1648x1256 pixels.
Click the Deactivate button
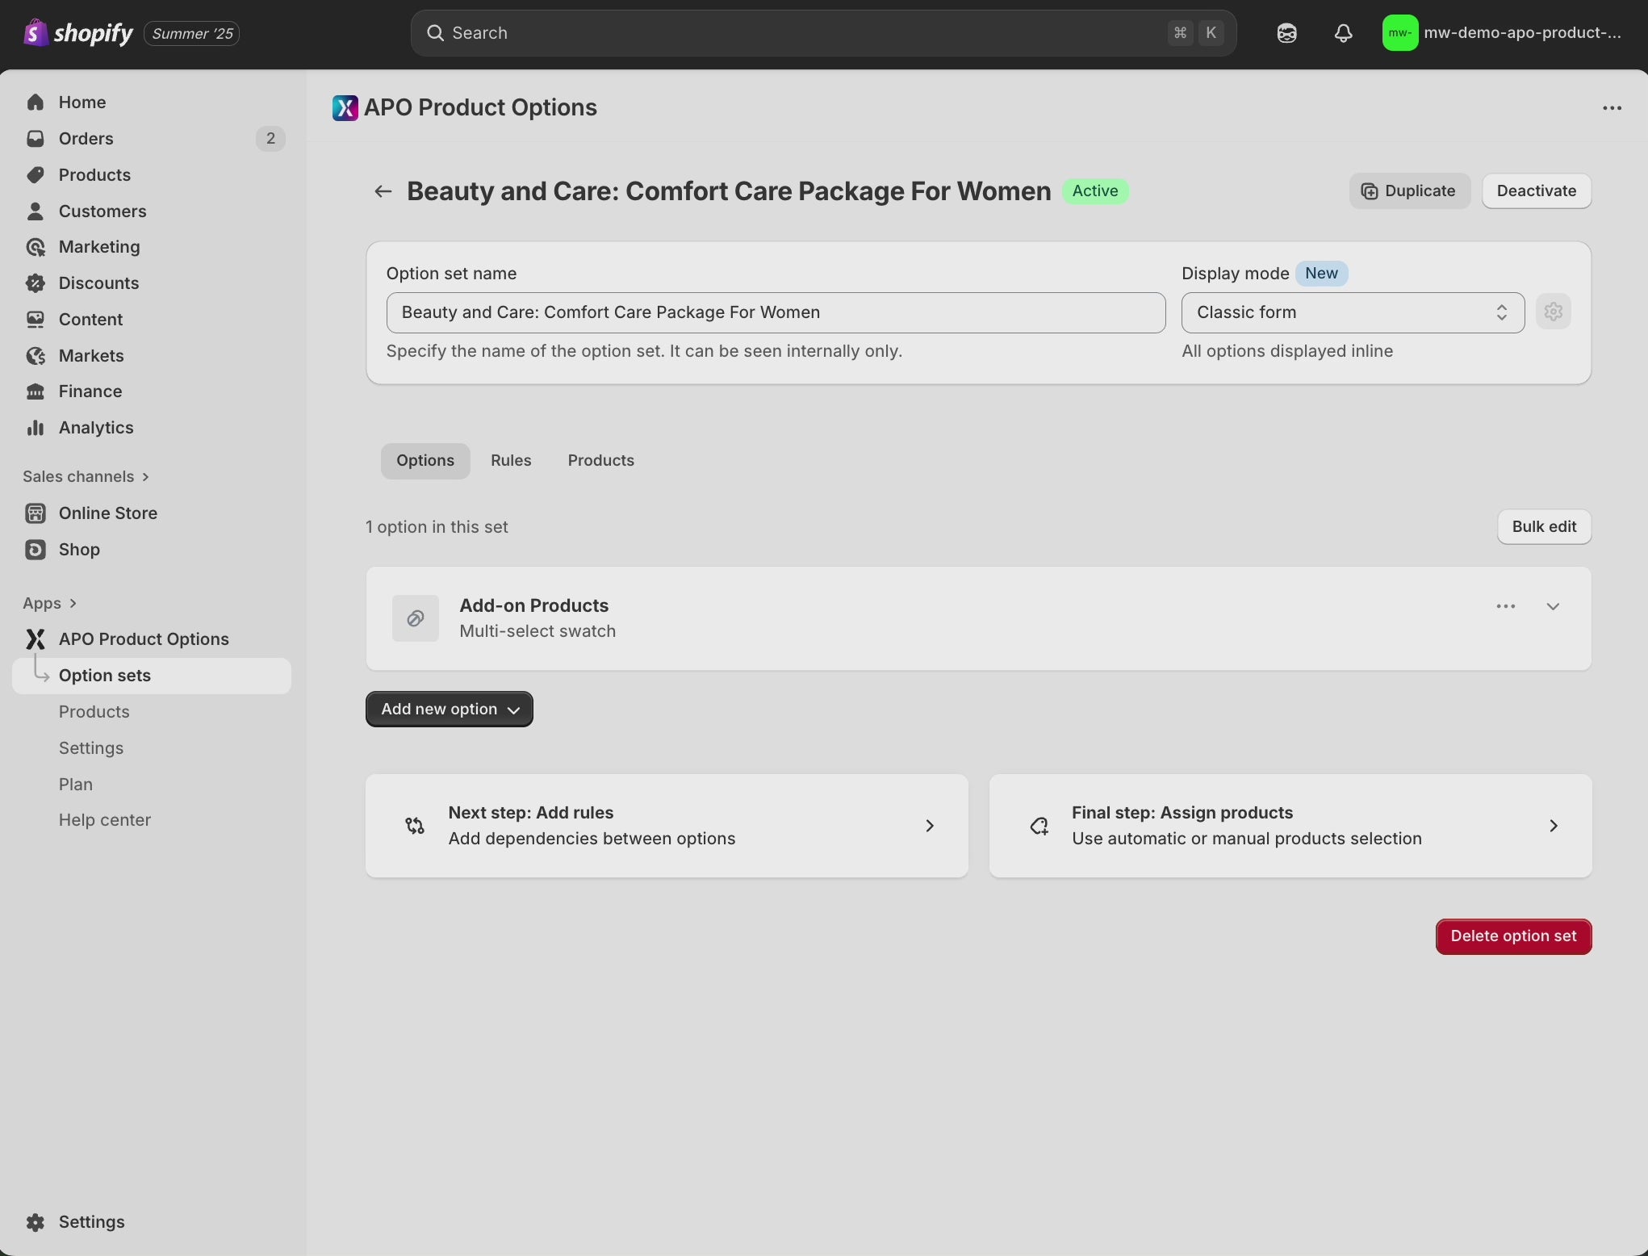coord(1536,191)
